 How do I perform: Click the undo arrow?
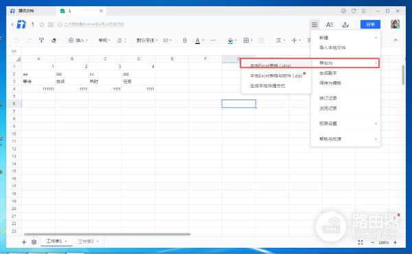point(16,41)
